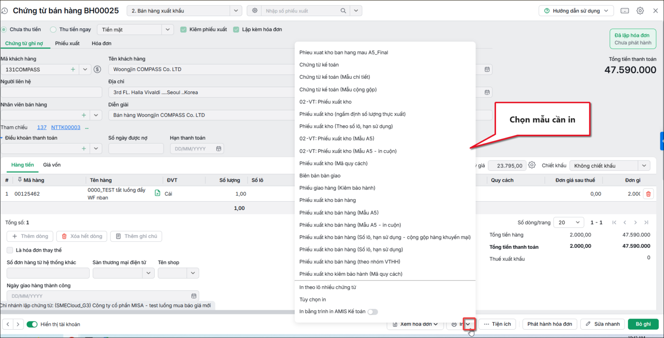
Task: Select the Thu tiền ngay radio option
Action: pos(53,29)
